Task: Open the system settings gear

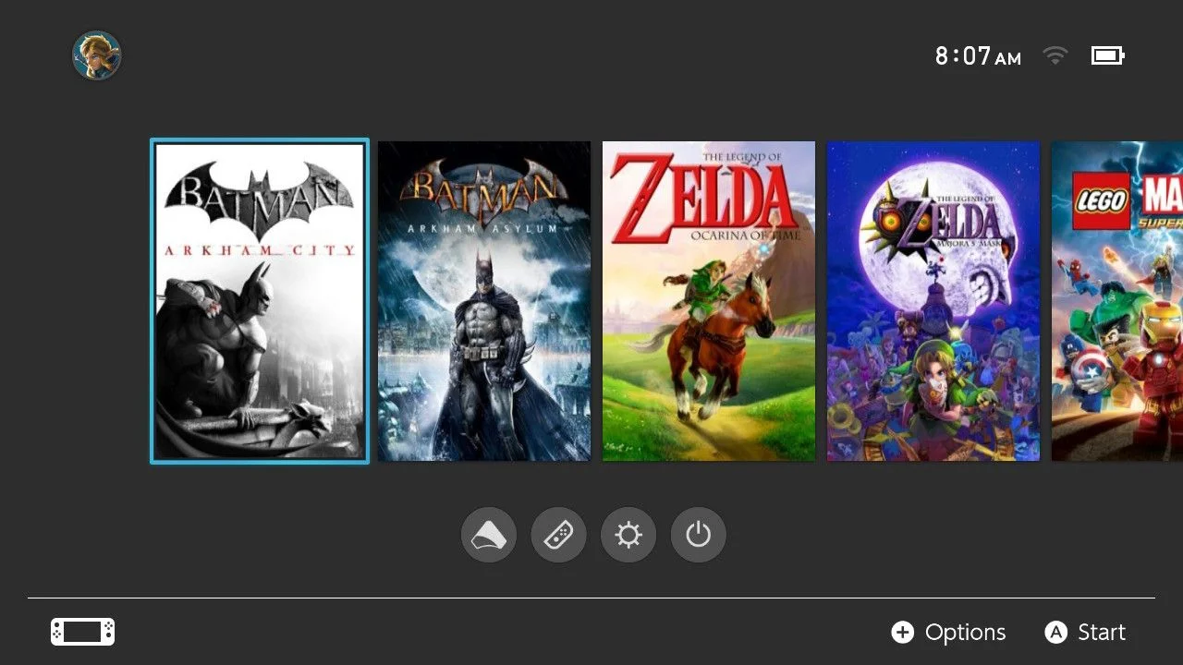Action: [x=628, y=535]
